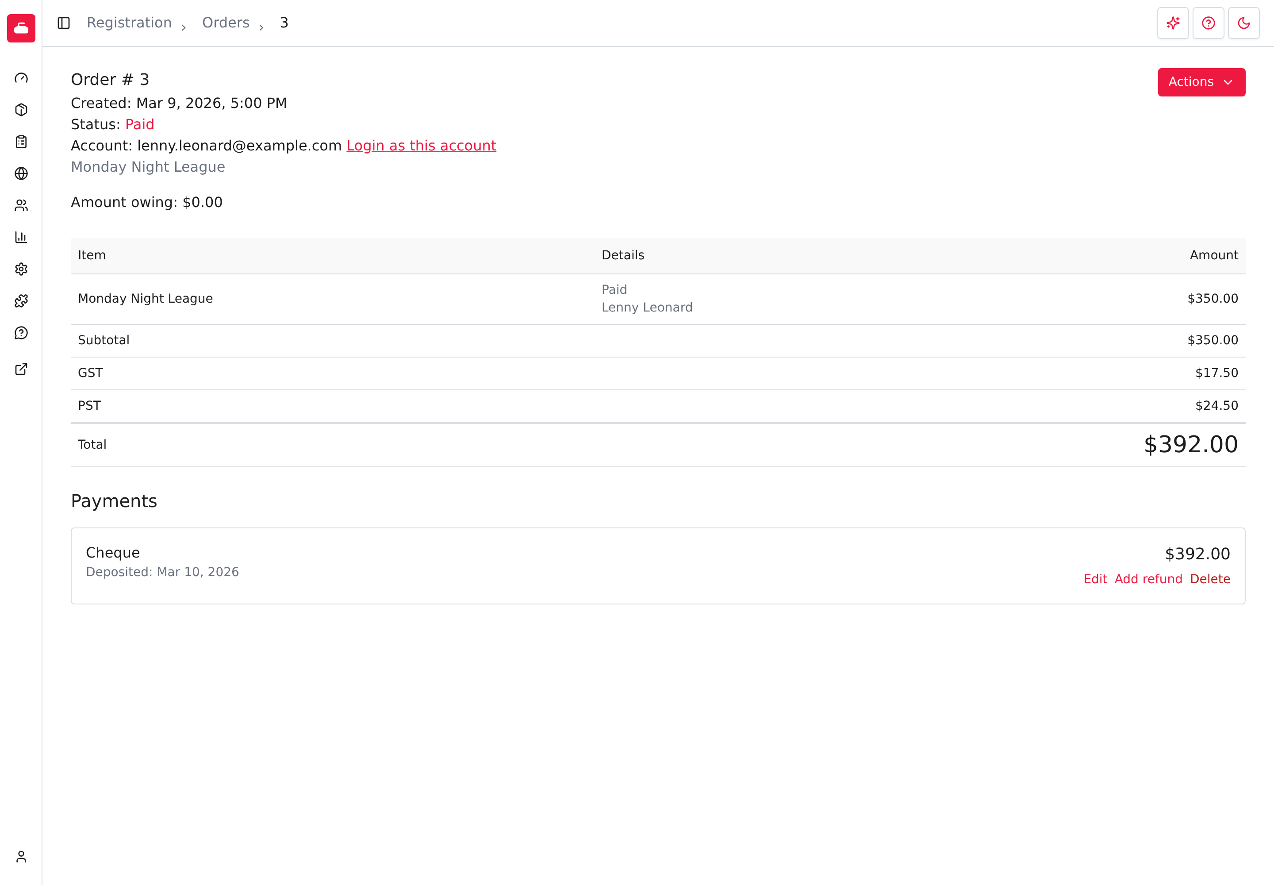1274x885 pixels.
Task: Click the PST amount $24.50
Action: tap(1216, 405)
